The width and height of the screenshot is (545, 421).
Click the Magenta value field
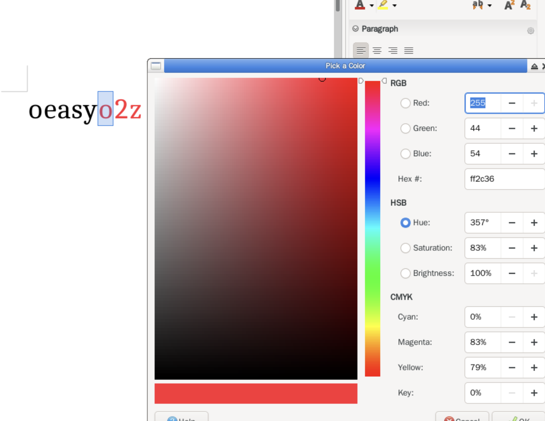pos(483,342)
